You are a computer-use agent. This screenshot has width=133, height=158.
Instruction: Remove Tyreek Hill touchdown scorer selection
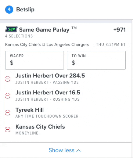pyautogui.click(x=7, y=112)
